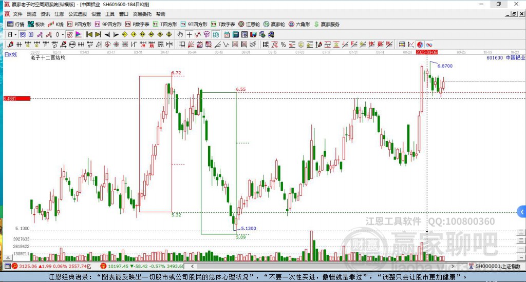Viewport: 526px width, 282px height.
Task: Click the black left-arrow step-back icon
Action: [107, 34]
